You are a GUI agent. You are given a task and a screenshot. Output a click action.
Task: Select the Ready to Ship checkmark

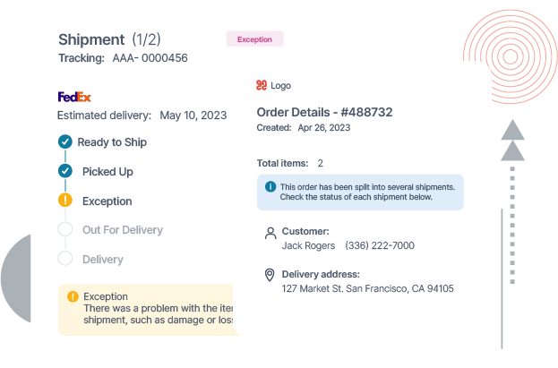point(65,141)
